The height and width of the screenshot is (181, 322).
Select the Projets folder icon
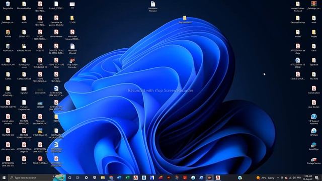pyautogui.click(x=314, y=34)
